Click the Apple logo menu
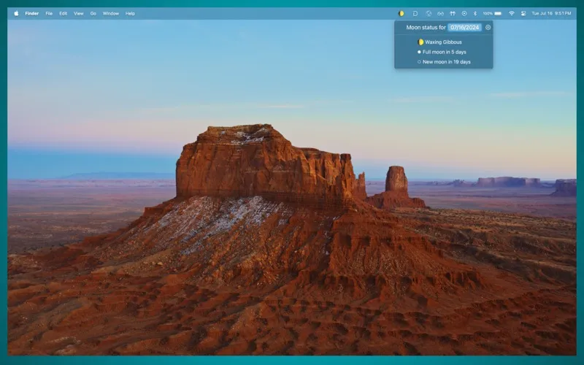 pyautogui.click(x=16, y=13)
